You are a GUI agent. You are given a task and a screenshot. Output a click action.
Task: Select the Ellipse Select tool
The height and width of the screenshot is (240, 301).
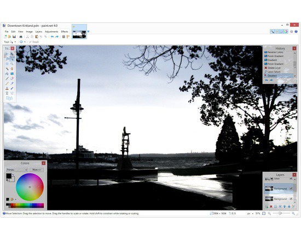(x=7, y=64)
